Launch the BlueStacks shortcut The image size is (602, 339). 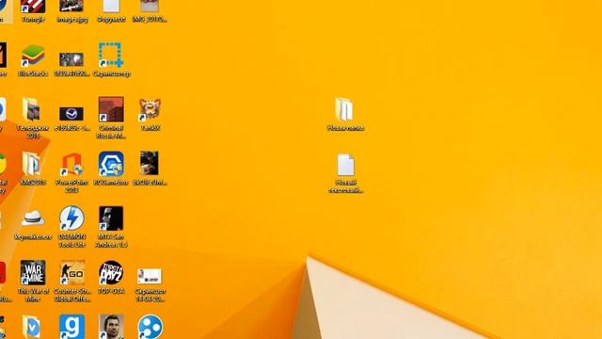coord(33,56)
